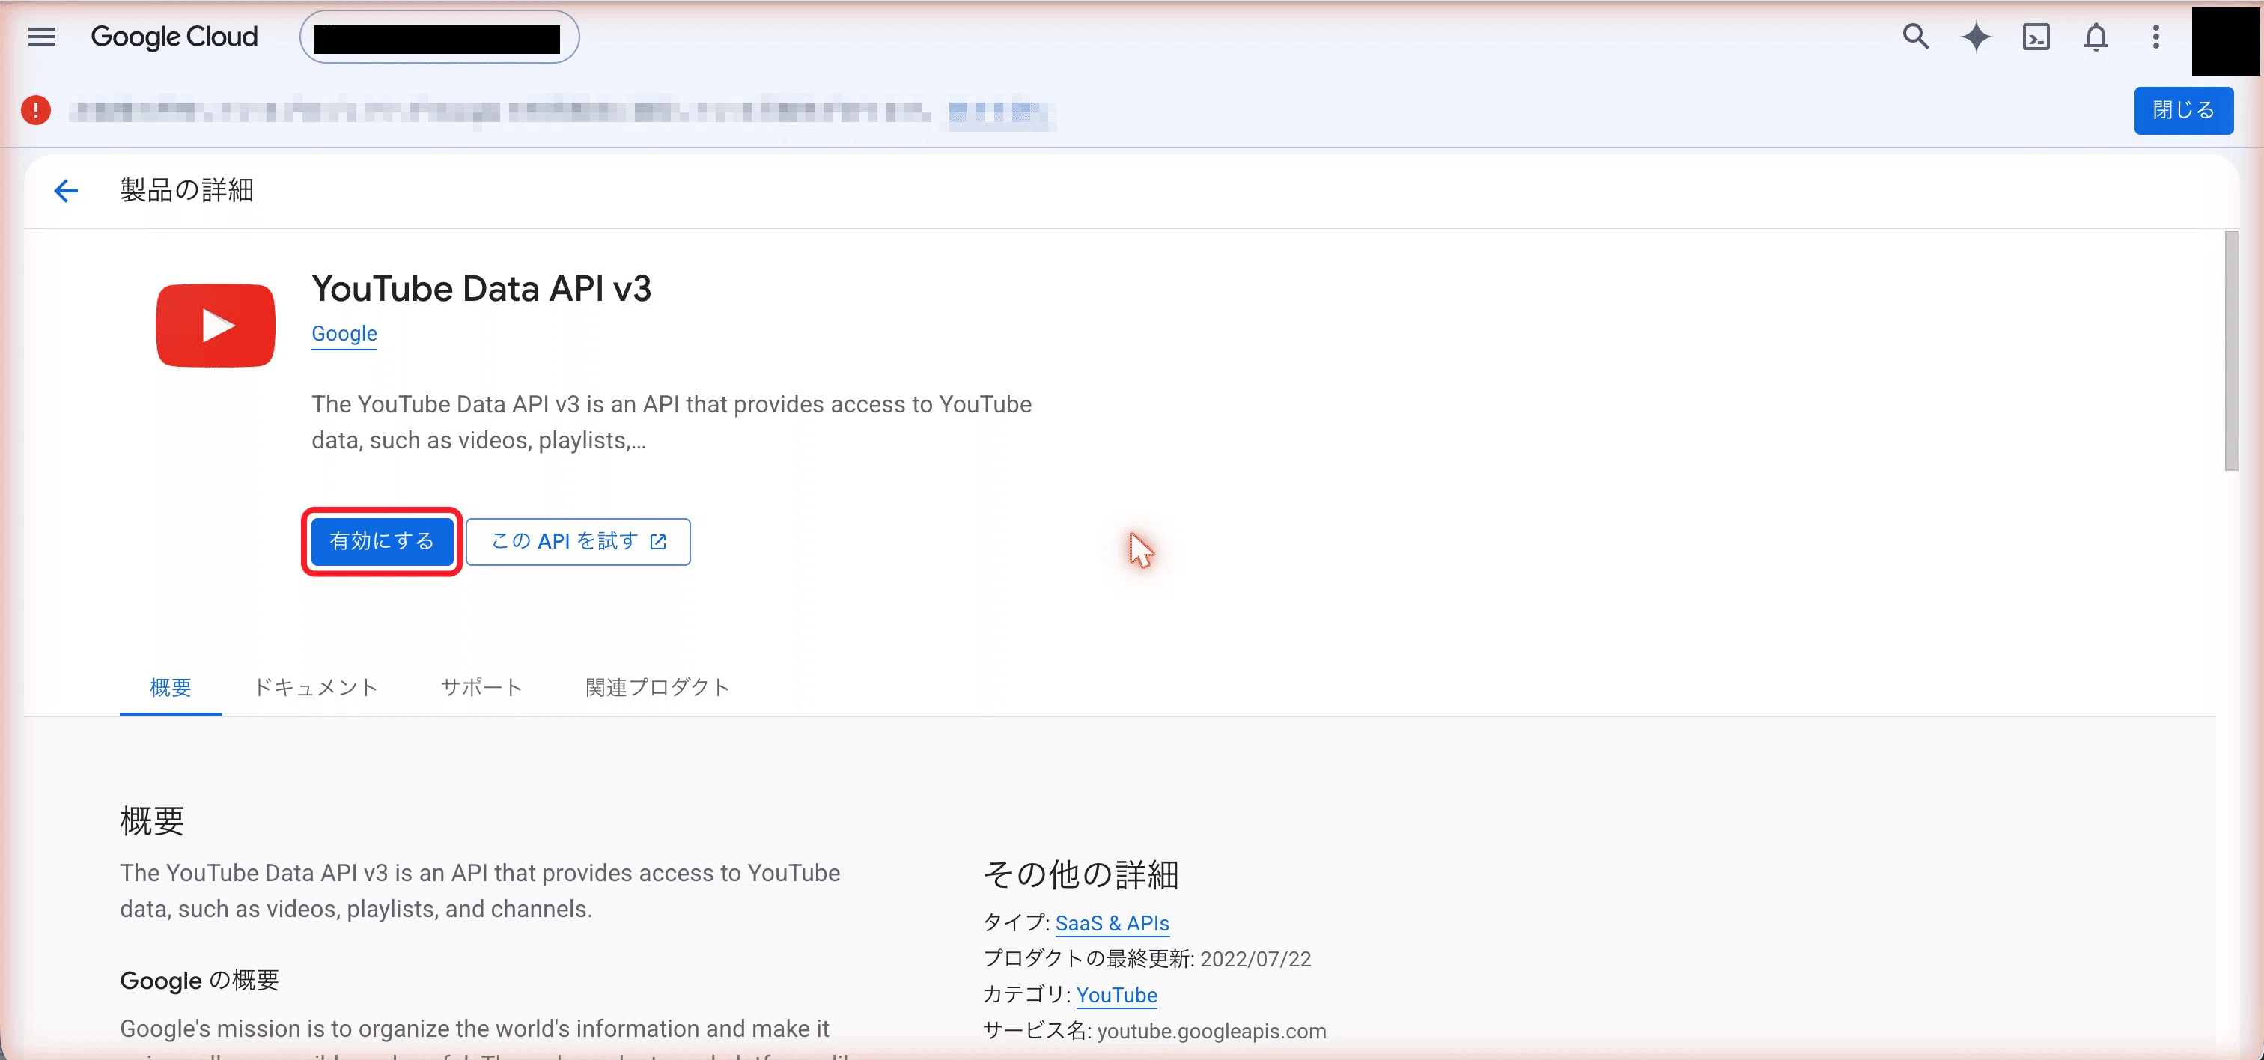Click the YouTube Data API v3 heading
The height and width of the screenshot is (1060, 2264).
(x=481, y=288)
